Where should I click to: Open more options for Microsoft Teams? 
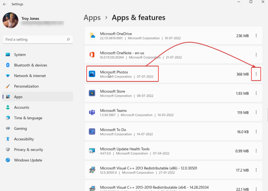256,113
